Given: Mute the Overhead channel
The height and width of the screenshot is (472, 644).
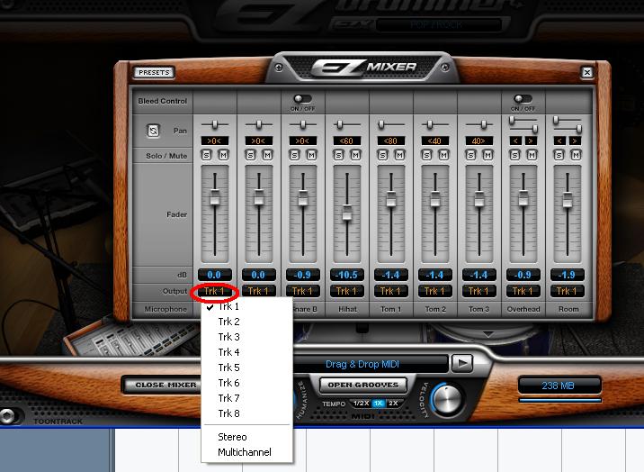Looking at the screenshot, I should tap(532, 155).
